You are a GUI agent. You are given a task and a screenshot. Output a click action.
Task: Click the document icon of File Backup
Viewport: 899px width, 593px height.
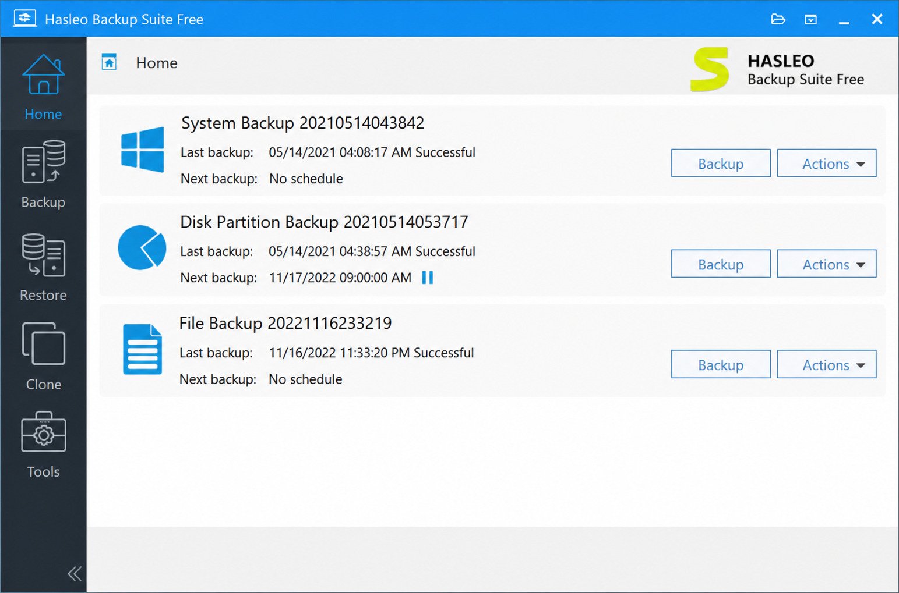point(142,349)
